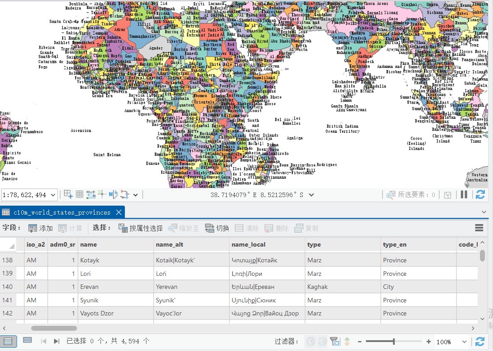Click the zoom in plus in table footer
This screenshot has height=351, width=493.
[428, 341]
